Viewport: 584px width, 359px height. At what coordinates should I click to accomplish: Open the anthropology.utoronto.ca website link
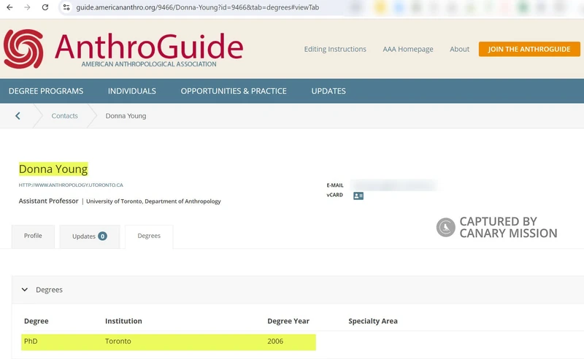pos(71,185)
